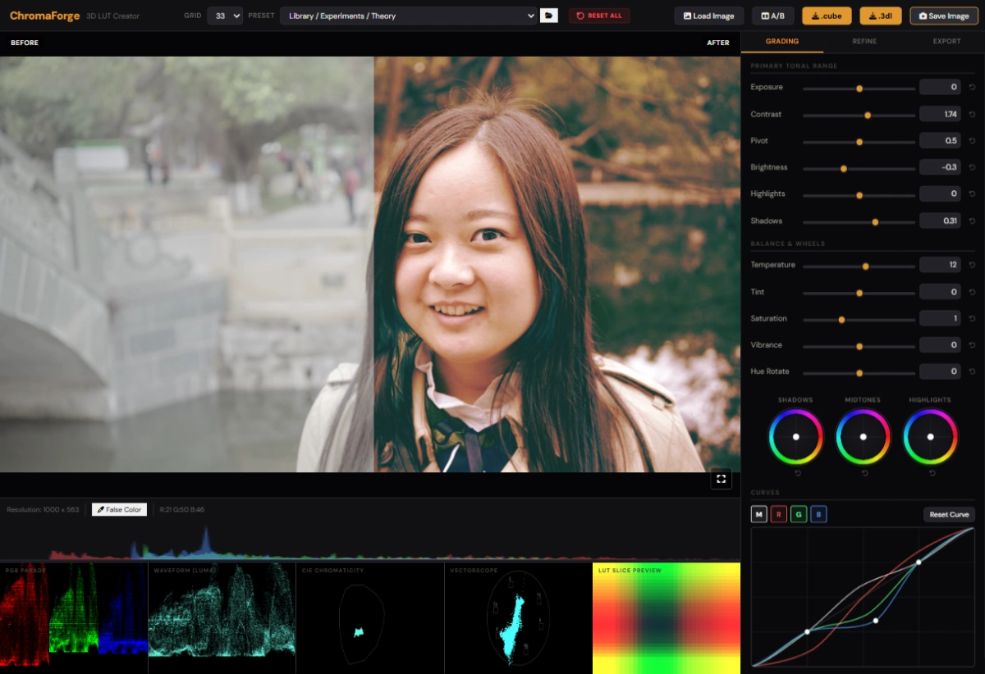Screen dimensions: 985x674
Task: Click the BEFORE label above the image
Action: (25, 43)
